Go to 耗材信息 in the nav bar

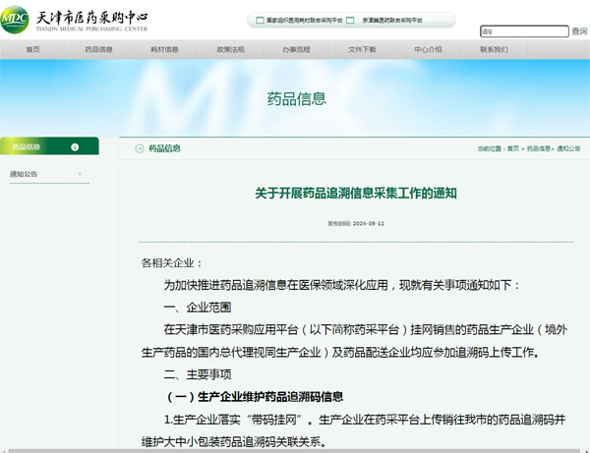point(164,49)
